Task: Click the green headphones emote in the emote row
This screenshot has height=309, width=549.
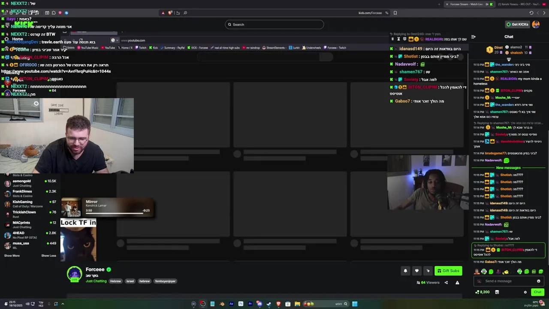Action: click(519, 272)
